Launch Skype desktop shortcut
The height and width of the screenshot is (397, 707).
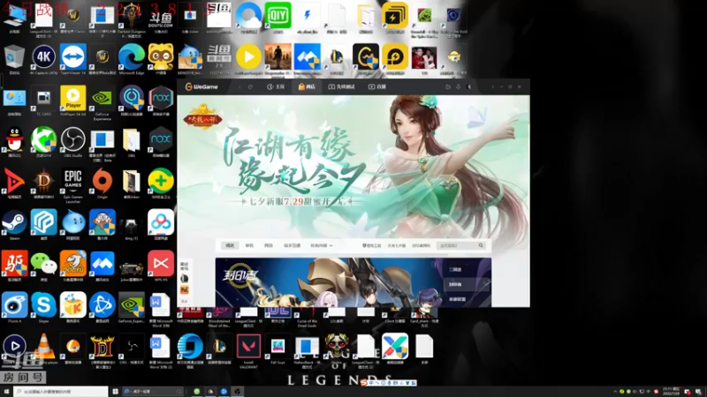pos(43,307)
